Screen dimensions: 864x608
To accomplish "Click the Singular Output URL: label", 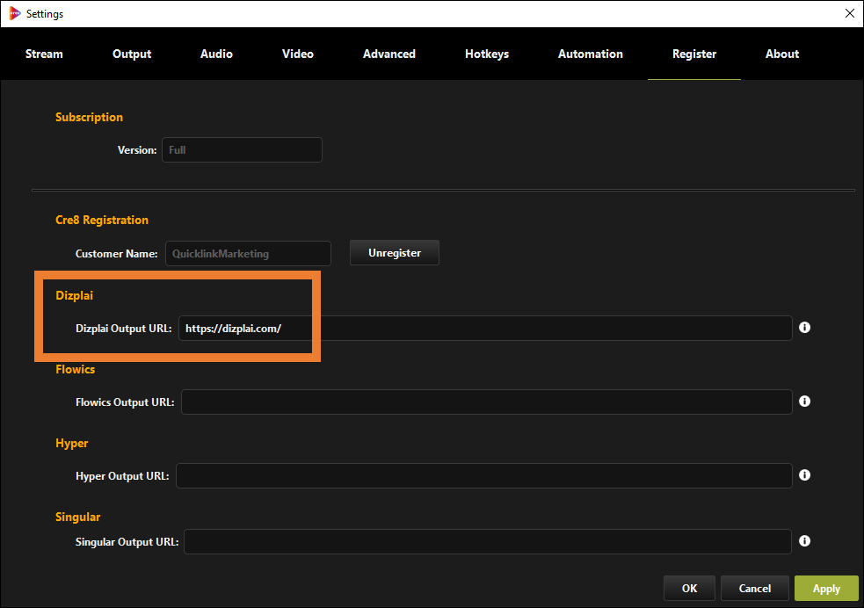I will pos(127,542).
